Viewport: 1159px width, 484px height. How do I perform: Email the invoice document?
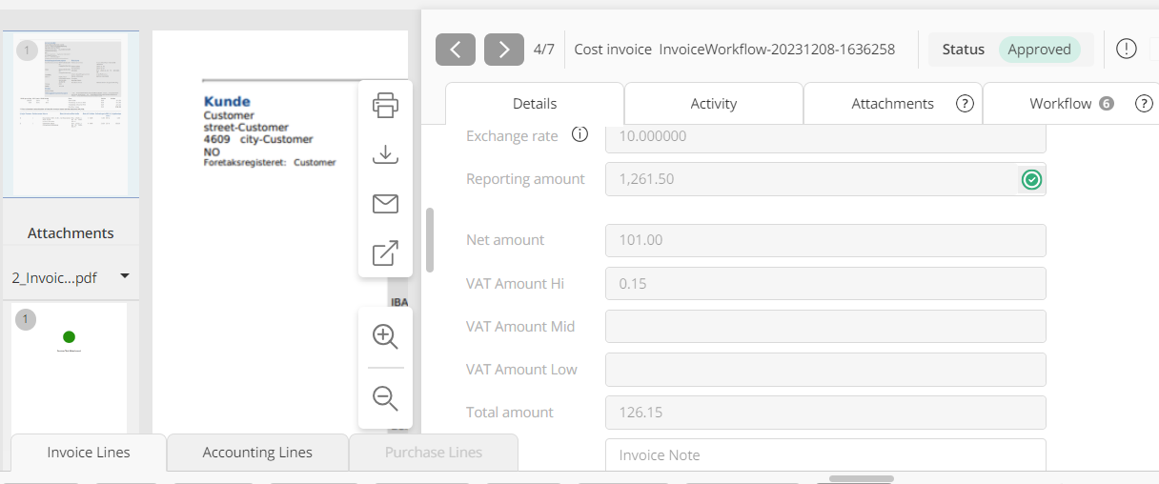pos(385,204)
